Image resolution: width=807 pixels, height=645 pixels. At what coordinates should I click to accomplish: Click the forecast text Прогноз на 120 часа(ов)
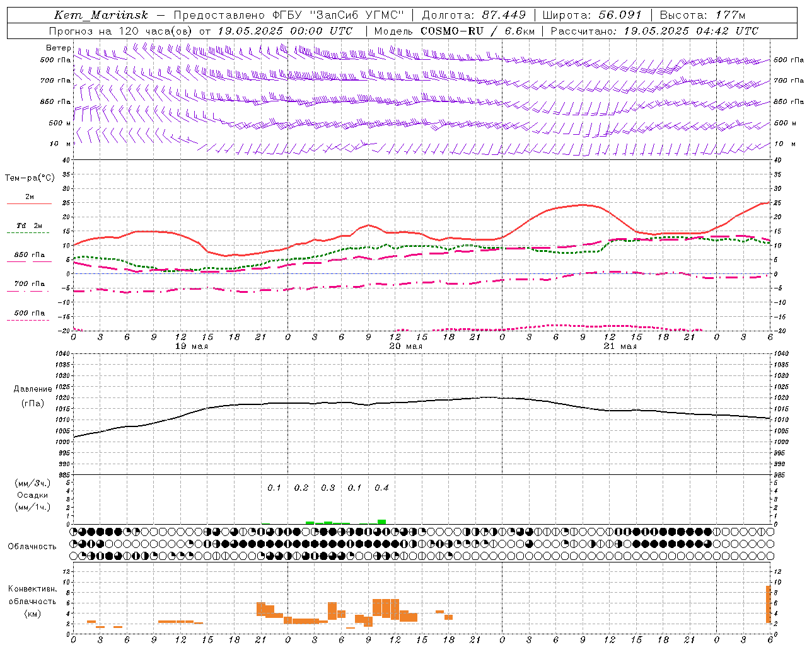(121, 31)
